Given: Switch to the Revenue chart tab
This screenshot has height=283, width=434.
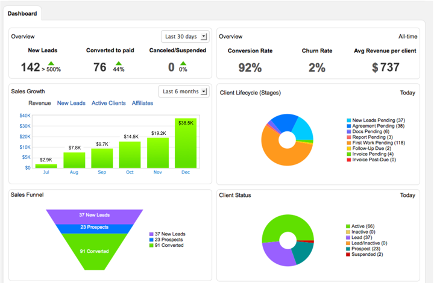Looking at the screenshot, I should pos(39,103).
